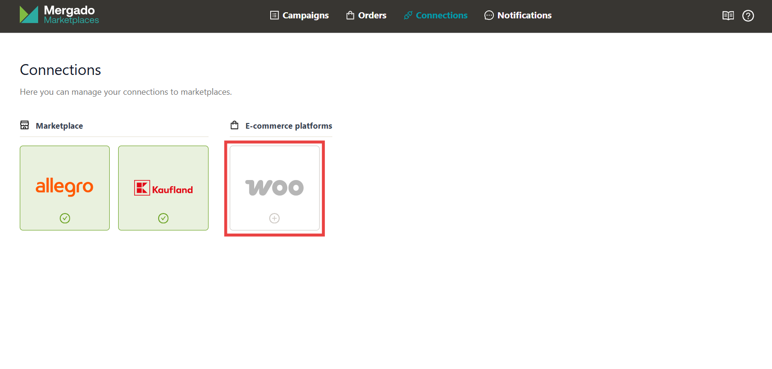This screenshot has width=772, height=369.
Task: Open the documentation book icon
Action: click(x=728, y=16)
